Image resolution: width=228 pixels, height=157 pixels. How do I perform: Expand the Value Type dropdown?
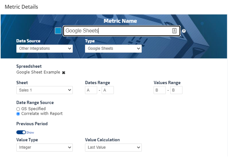pos(45,147)
